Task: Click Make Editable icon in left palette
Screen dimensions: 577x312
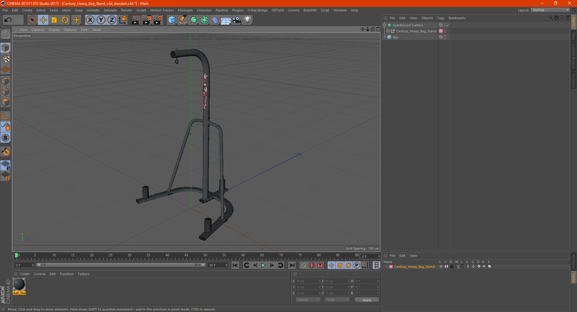Action: tap(5, 34)
